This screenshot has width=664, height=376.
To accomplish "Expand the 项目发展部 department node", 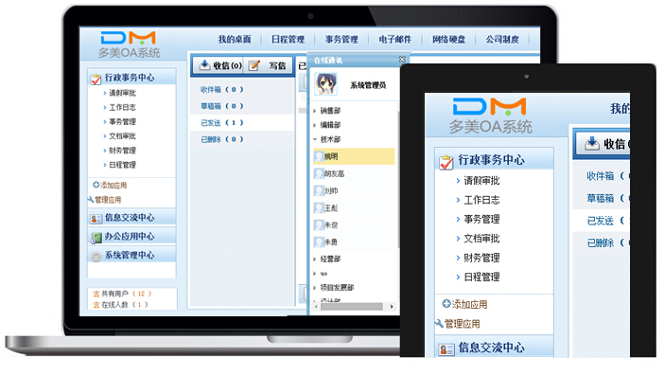I will 315,287.
